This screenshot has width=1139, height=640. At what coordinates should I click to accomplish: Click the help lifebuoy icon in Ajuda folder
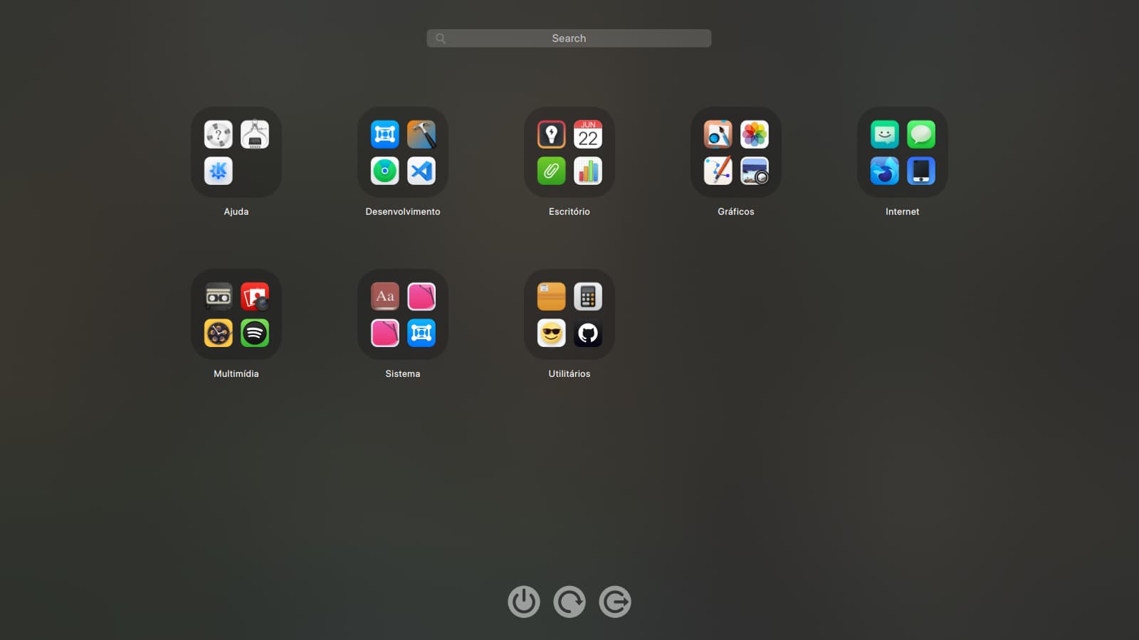[x=219, y=134]
